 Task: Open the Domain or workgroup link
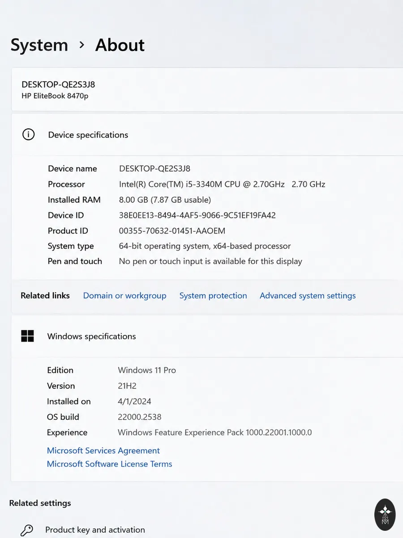[124, 295]
